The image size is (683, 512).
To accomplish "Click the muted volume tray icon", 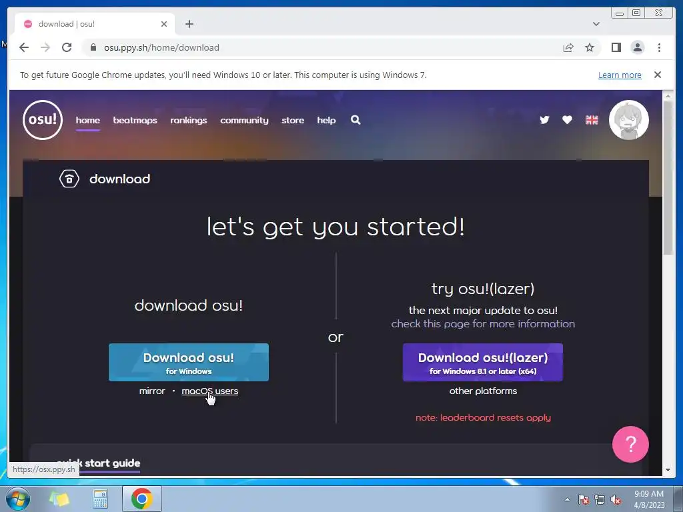I will [616, 499].
